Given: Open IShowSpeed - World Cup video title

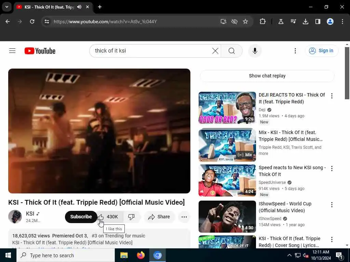Looking at the screenshot, I should 285,207.
